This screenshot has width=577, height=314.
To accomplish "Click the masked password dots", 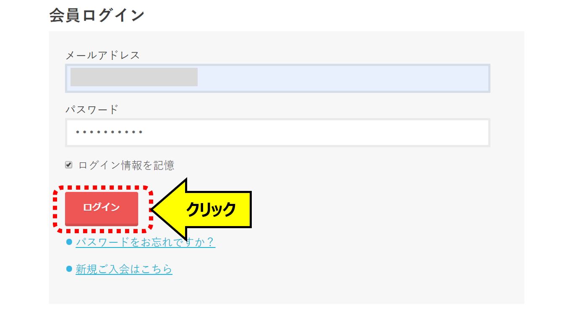I will 110,133.
